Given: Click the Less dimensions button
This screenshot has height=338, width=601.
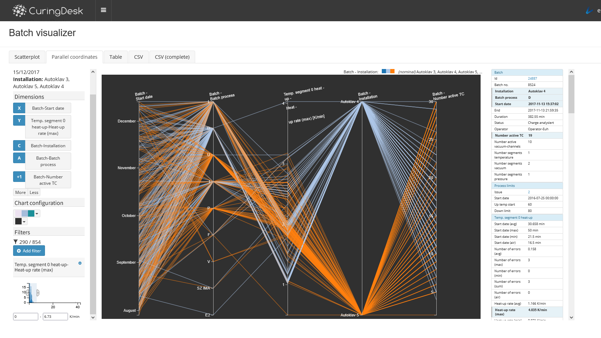Looking at the screenshot, I should click(x=34, y=193).
